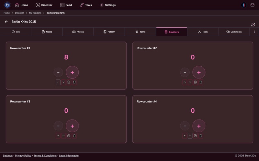
Task: Go to Home in top navigation
Action: [x=21, y=5]
